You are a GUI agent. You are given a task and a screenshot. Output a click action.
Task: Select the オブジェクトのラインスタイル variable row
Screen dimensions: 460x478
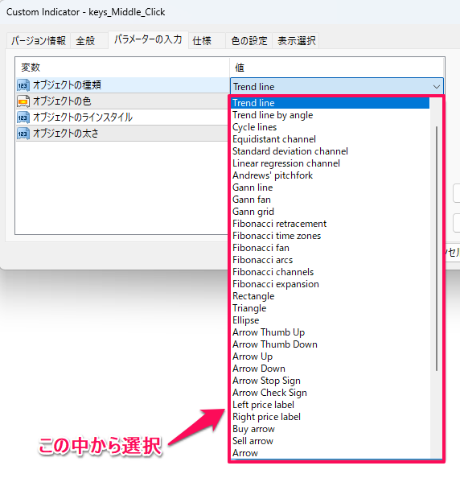(123, 117)
